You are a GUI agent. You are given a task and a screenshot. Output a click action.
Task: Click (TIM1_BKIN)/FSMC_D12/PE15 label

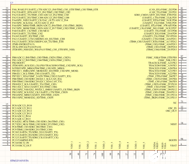pos(160,97)
